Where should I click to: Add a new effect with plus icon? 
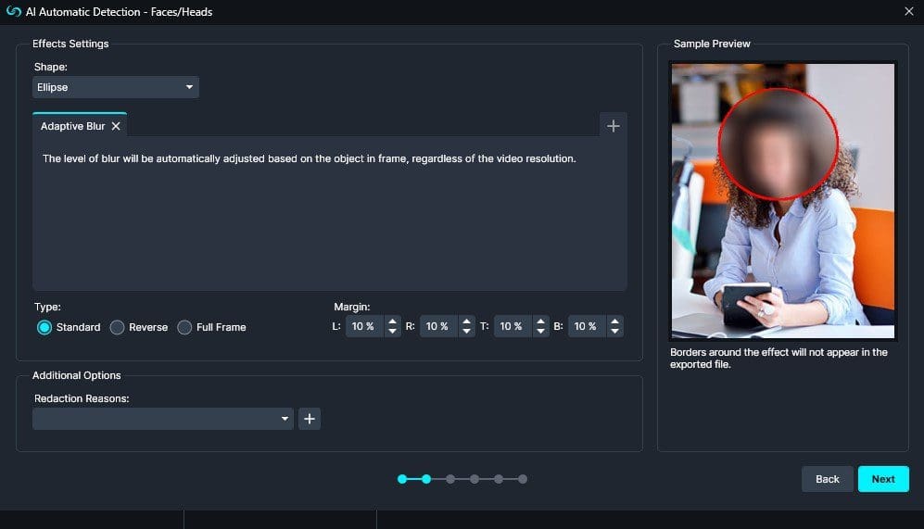(613, 125)
